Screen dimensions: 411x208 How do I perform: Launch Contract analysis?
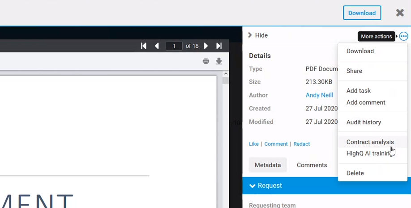(370, 142)
